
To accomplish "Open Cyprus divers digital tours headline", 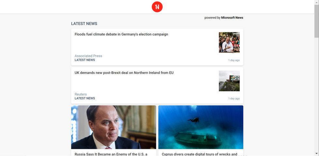I will [199, 154].
